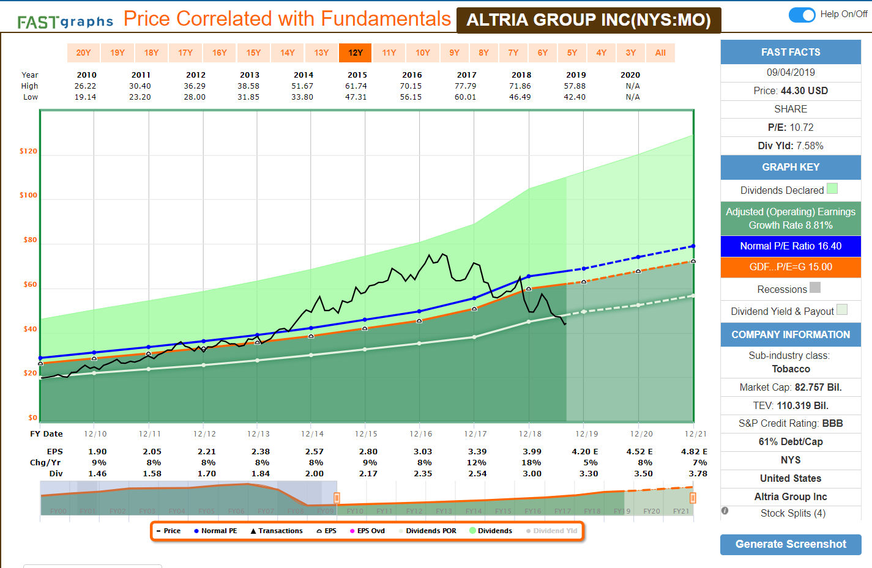This screenshot has width=872, height=568.
Task: Select the 14Y time range tab
Action: coord(287,53)
